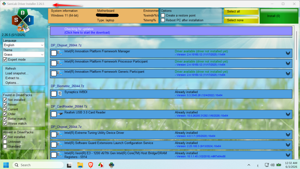
Task: Open Task View from the taskbar
Action: tap(69, 165)
